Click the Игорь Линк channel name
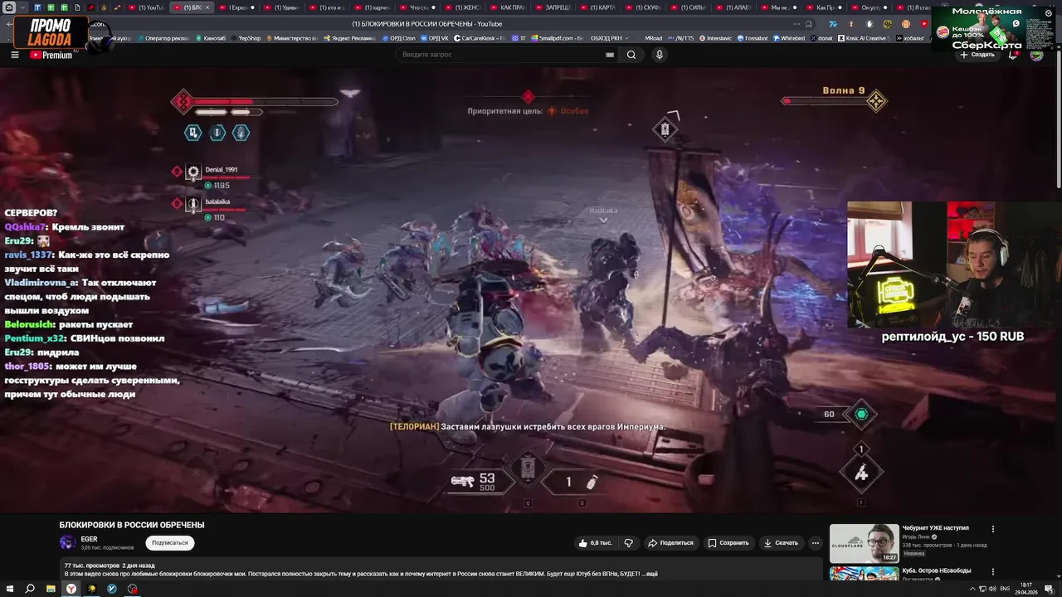 pos(918,536)
